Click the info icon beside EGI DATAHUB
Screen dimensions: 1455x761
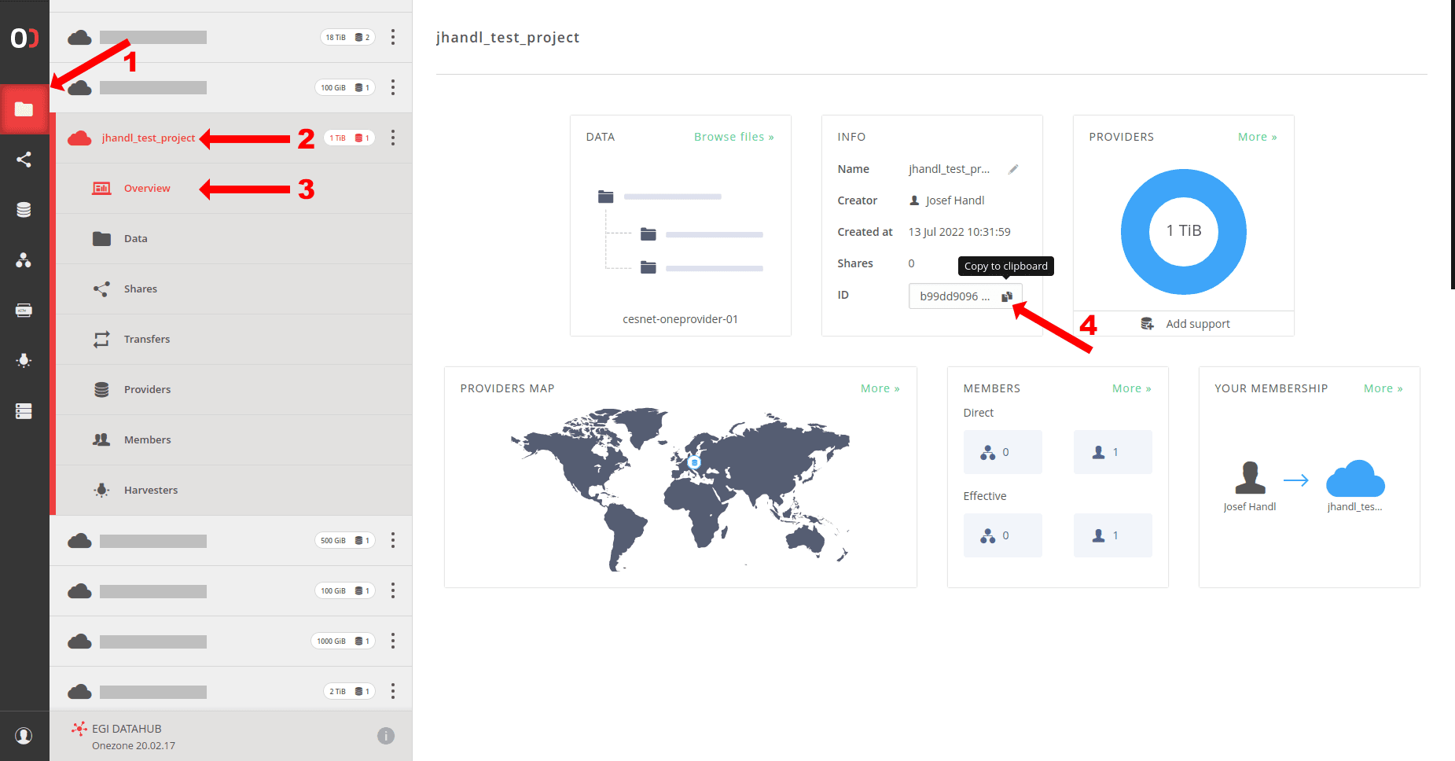pos(385,736)
